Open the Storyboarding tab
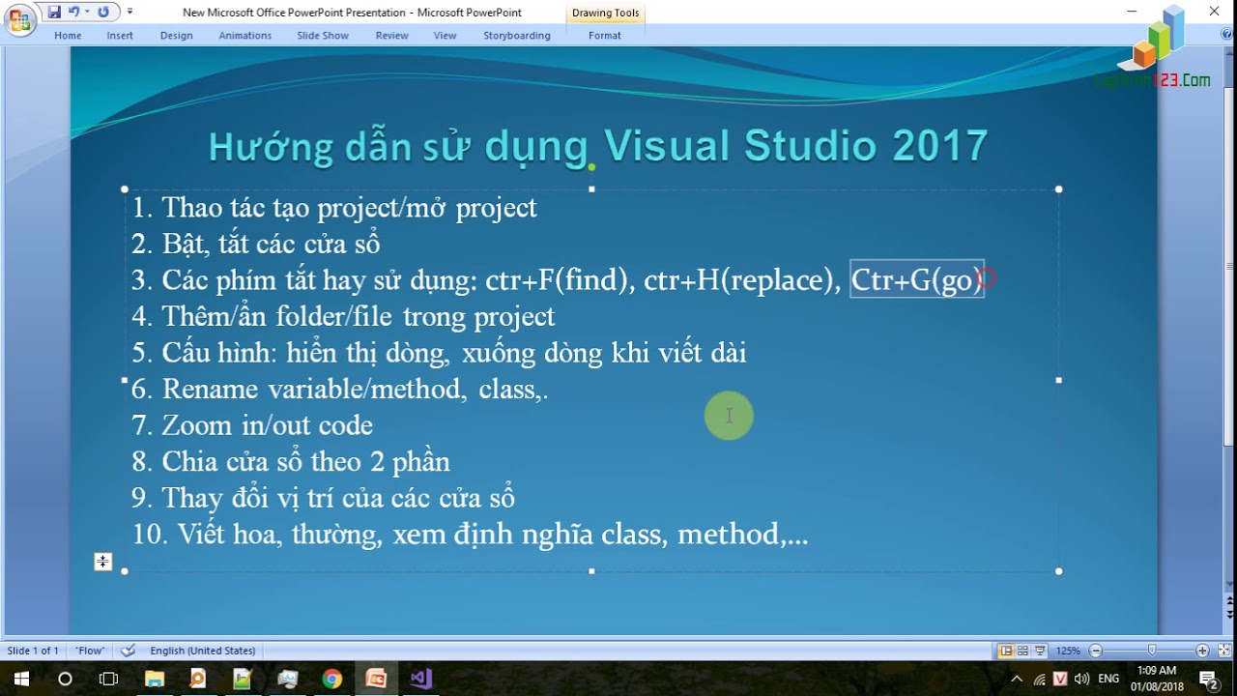Image resolution: width=1237 pixels, height=696 pixels. [x=517, y=36]
